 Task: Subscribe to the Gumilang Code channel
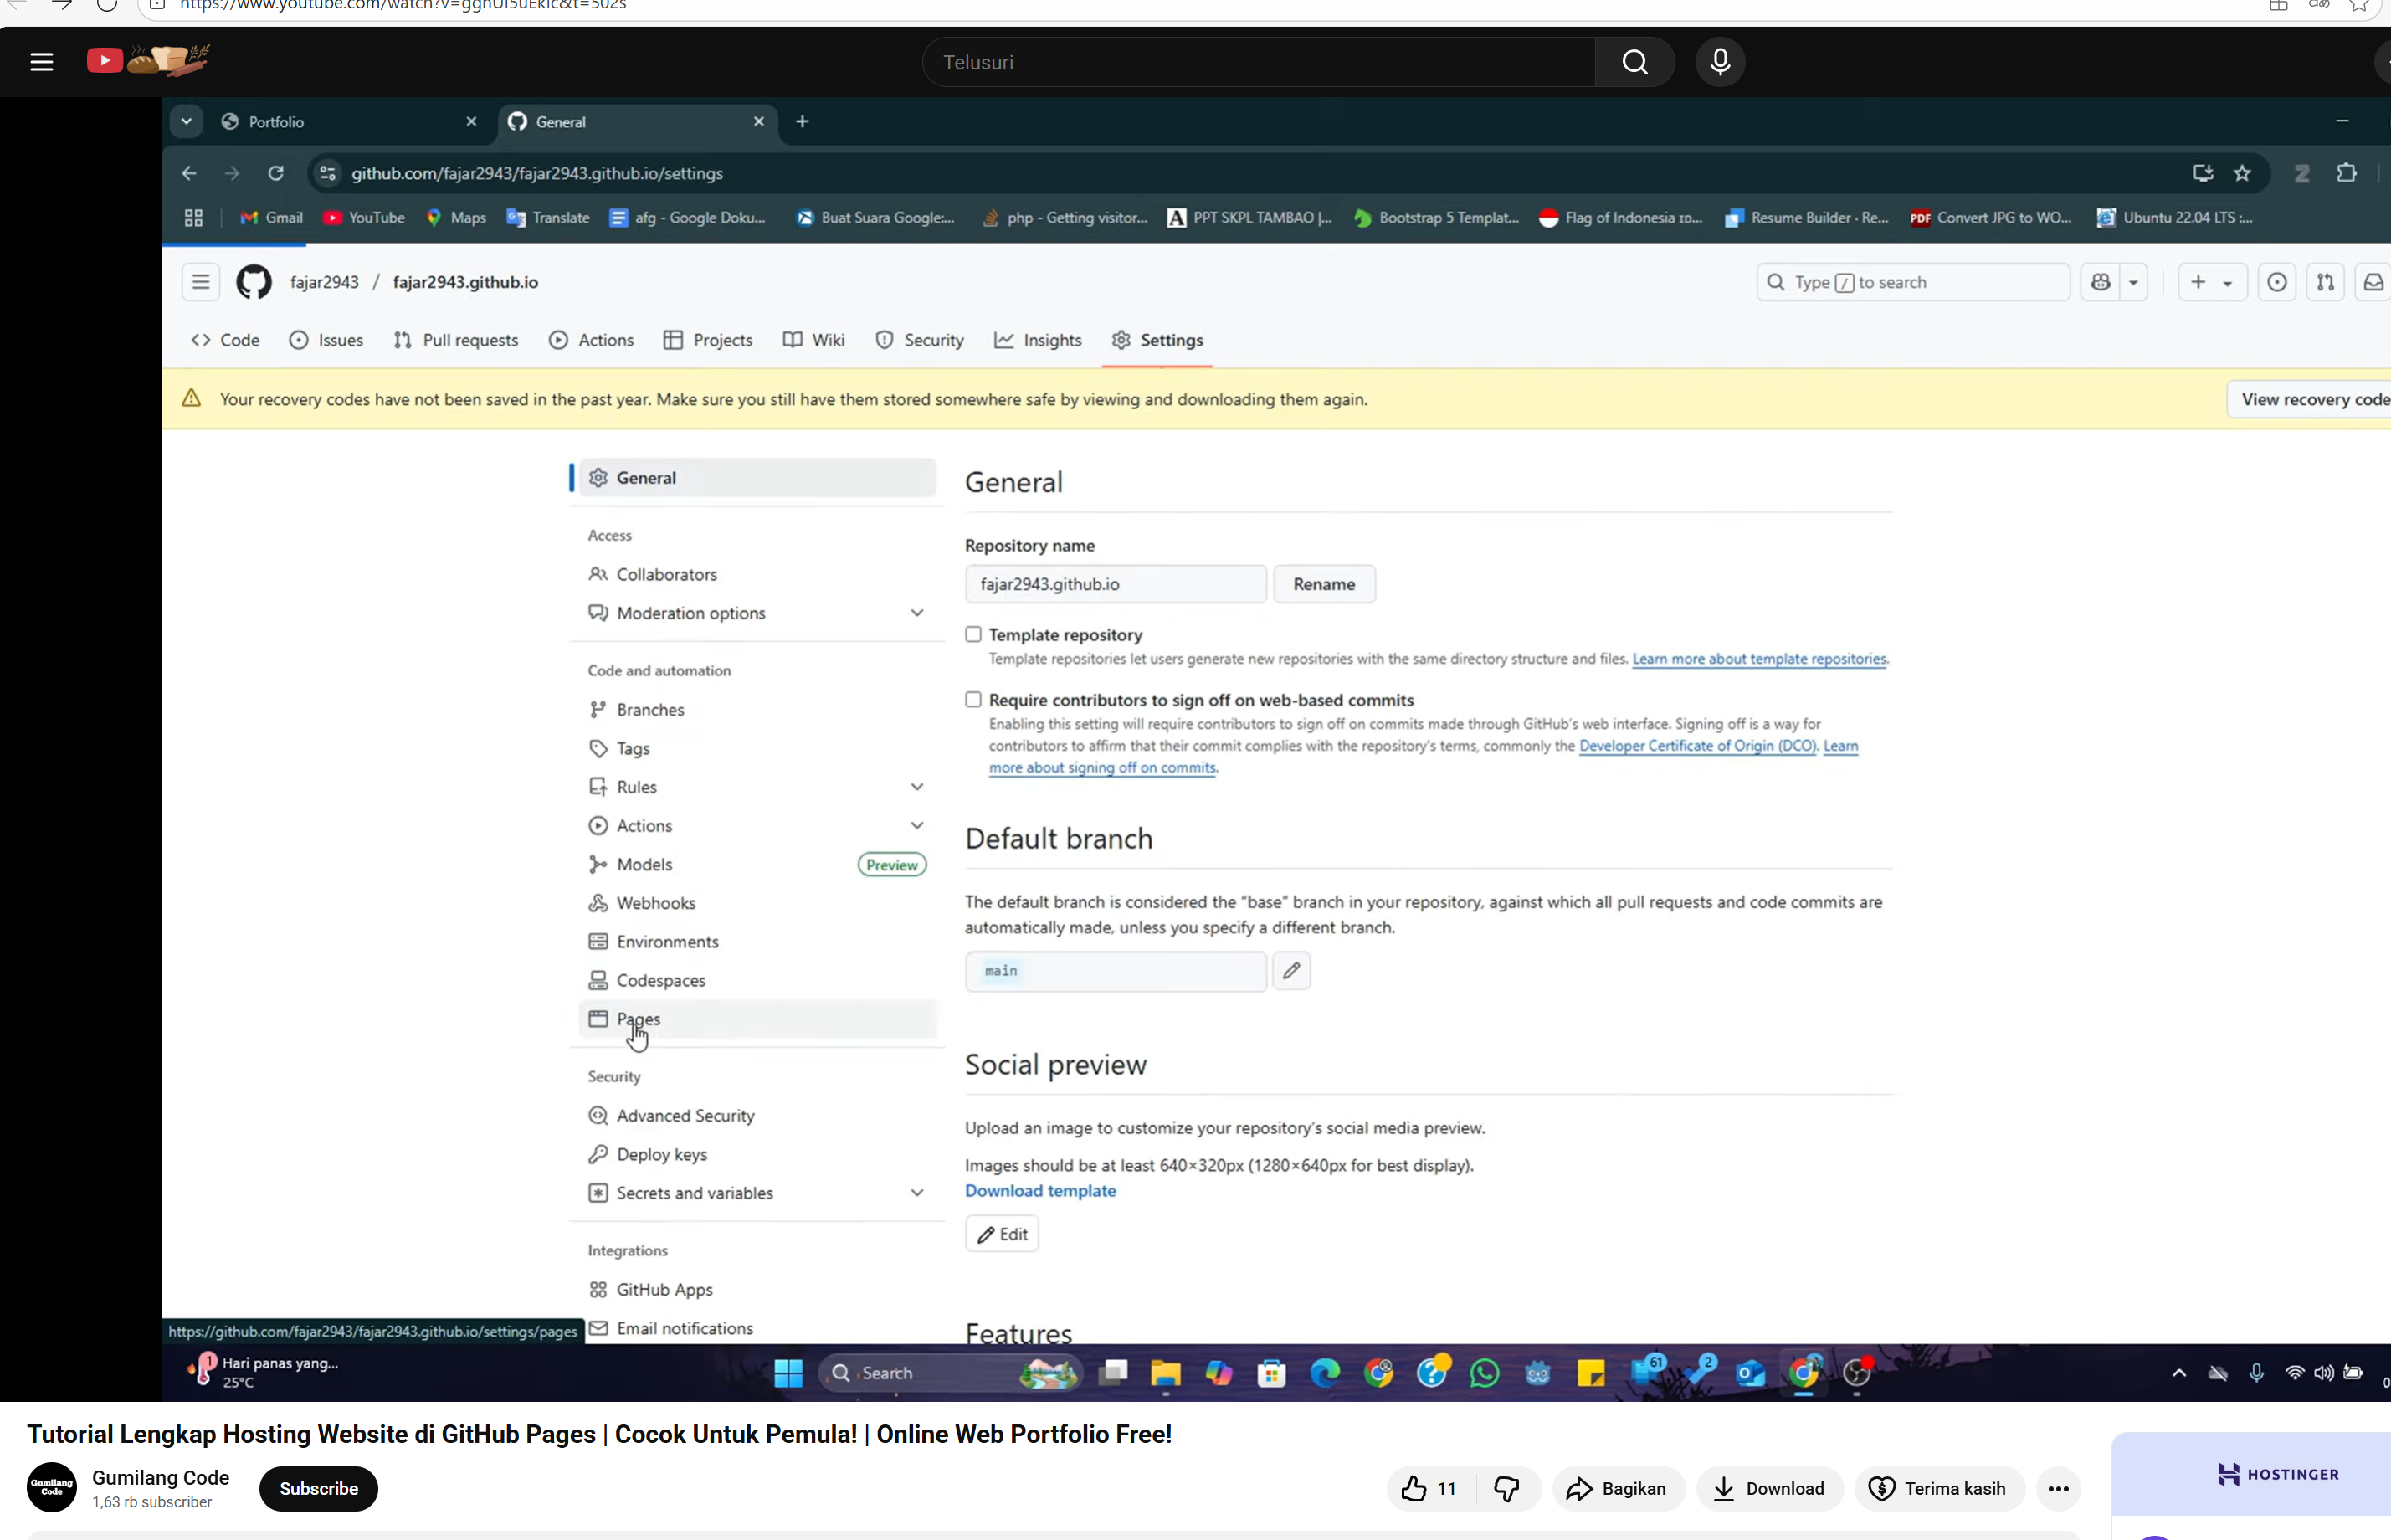(x=318, y=1488)
